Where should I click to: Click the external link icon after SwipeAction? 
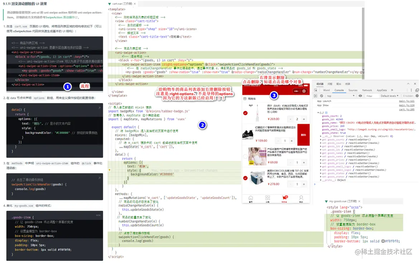coord(76,18)
